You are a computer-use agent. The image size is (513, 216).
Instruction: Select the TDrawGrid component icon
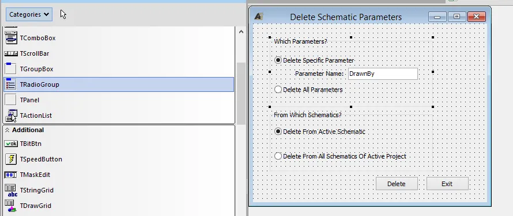[11, 206]
